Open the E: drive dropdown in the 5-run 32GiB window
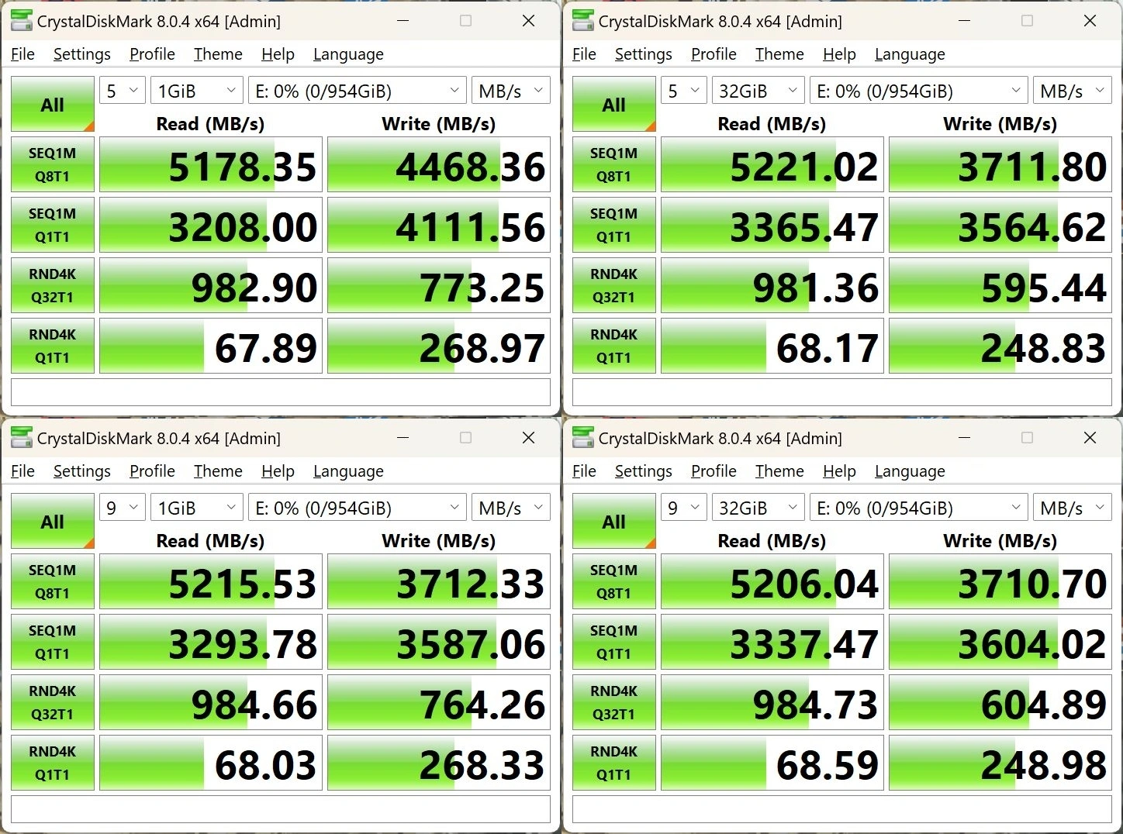Viewport: 1123px width, 834px height. [919, 91]
